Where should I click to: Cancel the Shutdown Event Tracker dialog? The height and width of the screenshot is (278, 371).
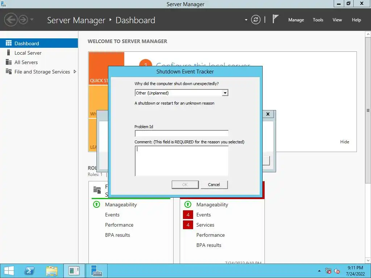214,185
